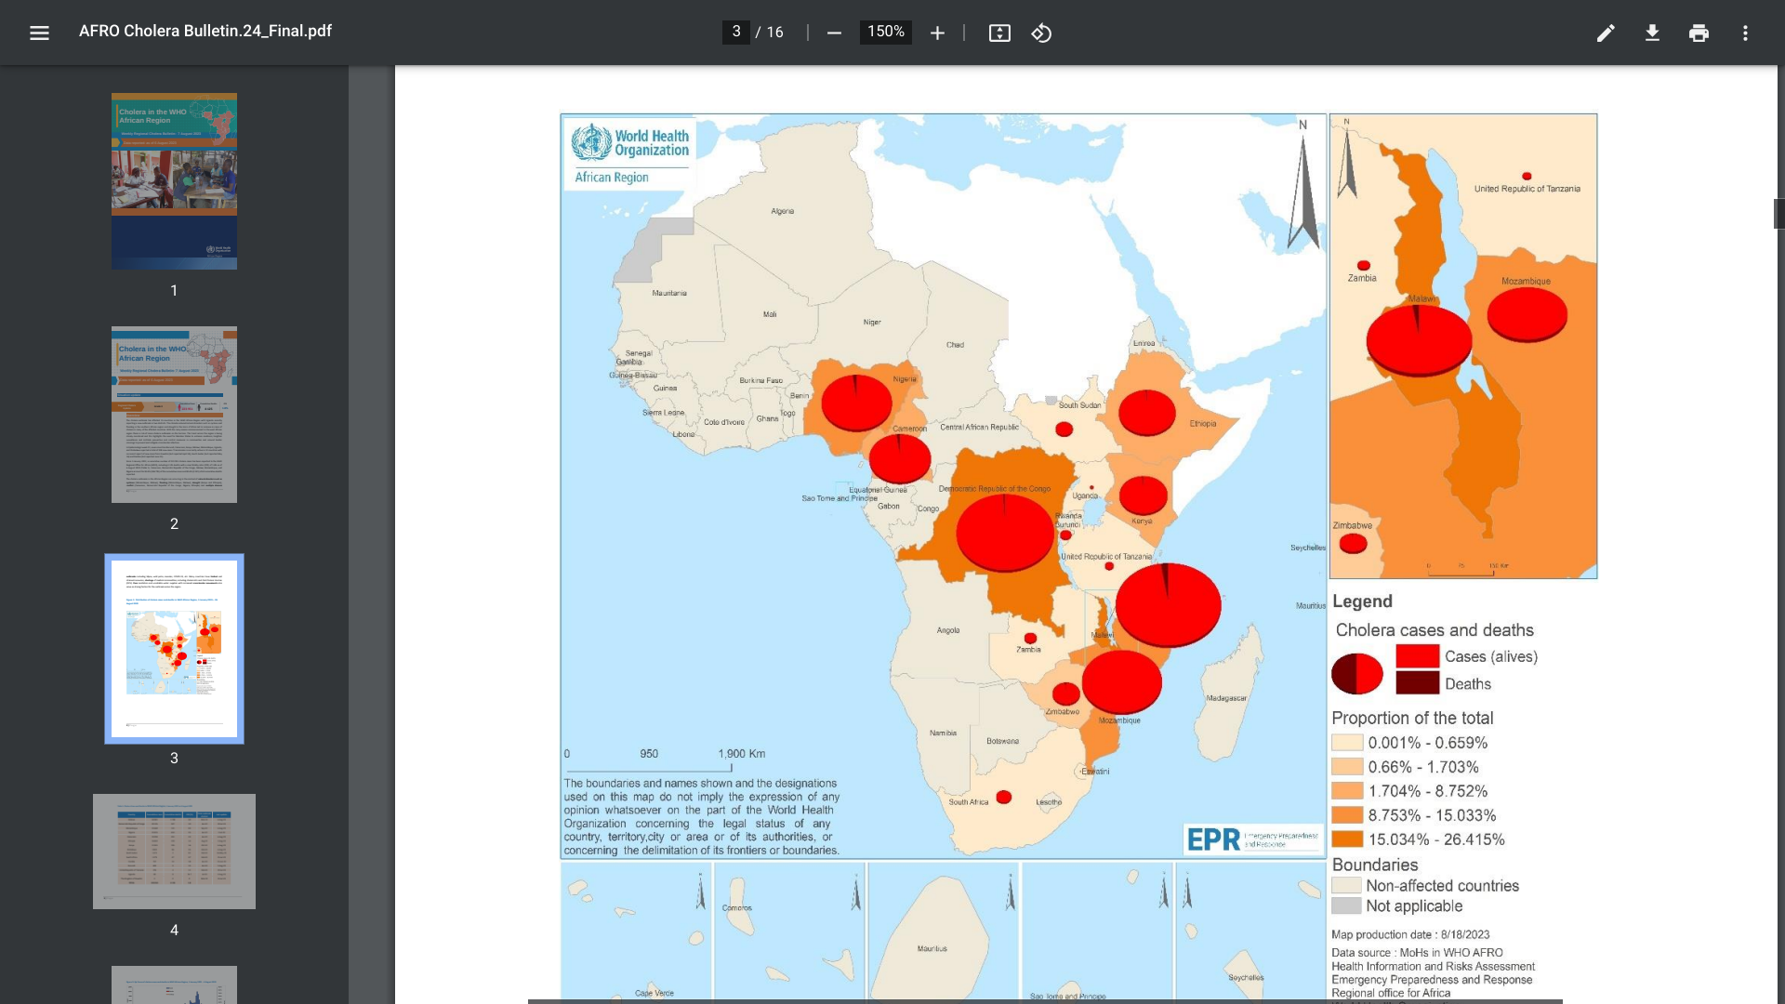Open the three-dot more actions menu
Viewport: 1785px width, 1004px height.
[1745, 33]
